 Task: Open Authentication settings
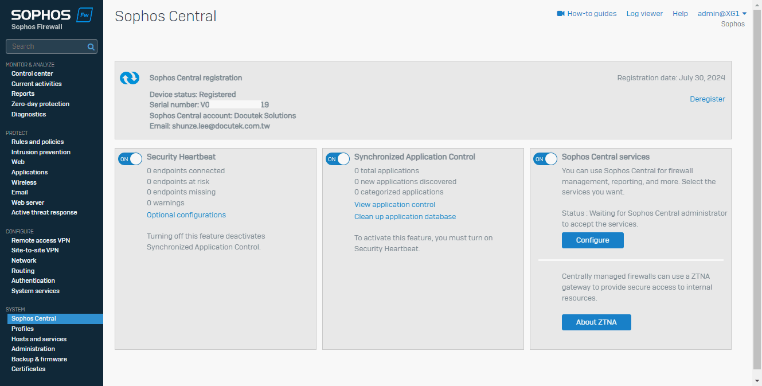click(x=33, y=280)
